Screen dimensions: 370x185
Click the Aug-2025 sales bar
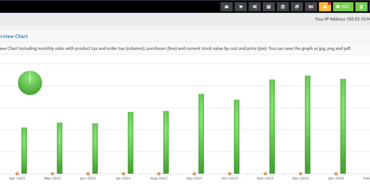click(166, 142)
